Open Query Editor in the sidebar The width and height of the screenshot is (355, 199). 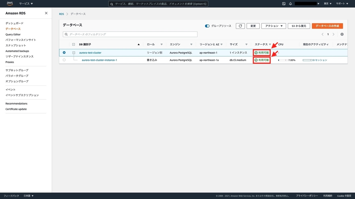point(13,34)
